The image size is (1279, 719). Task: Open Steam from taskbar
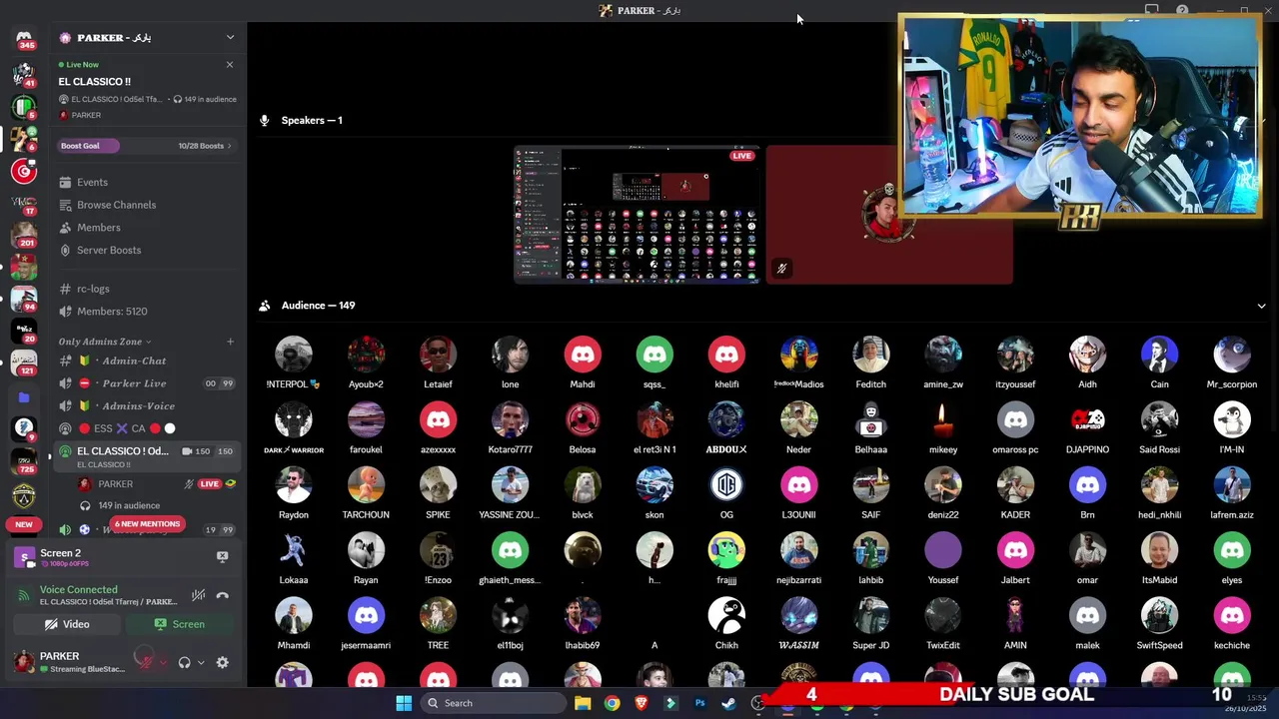pyautogui.click(x=728, y=703)
